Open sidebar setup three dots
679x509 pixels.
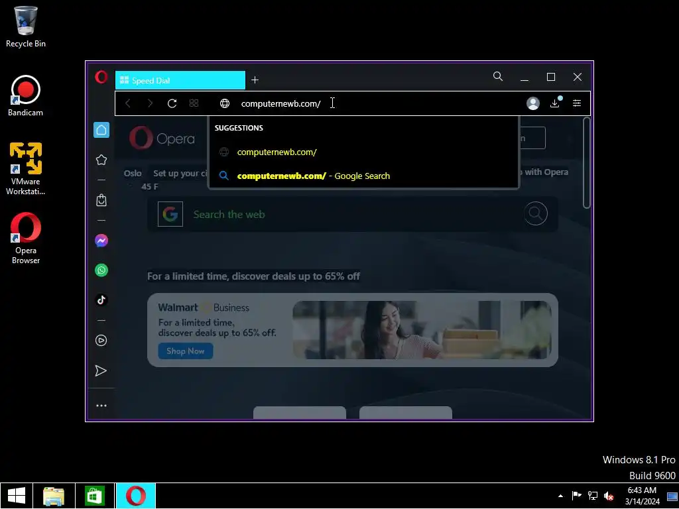pos(101,406)
